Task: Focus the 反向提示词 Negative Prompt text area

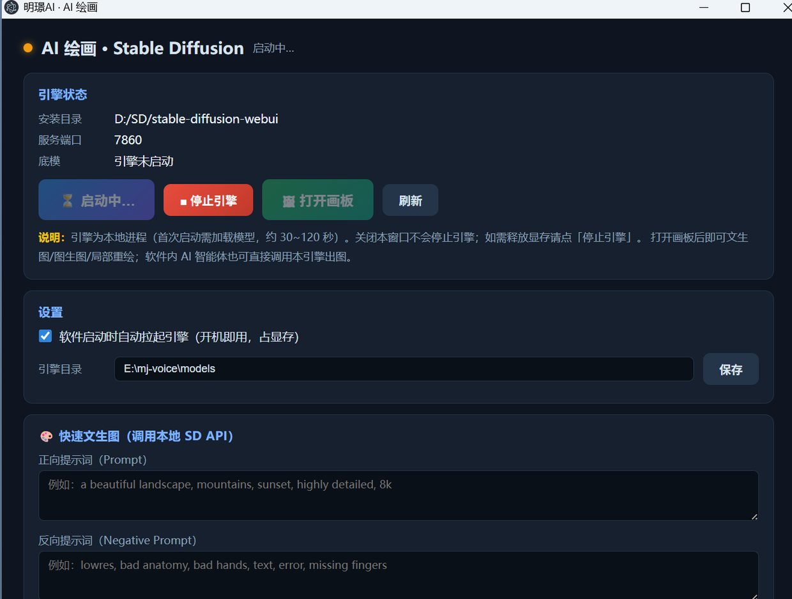Action: click(x=399, y=575)
